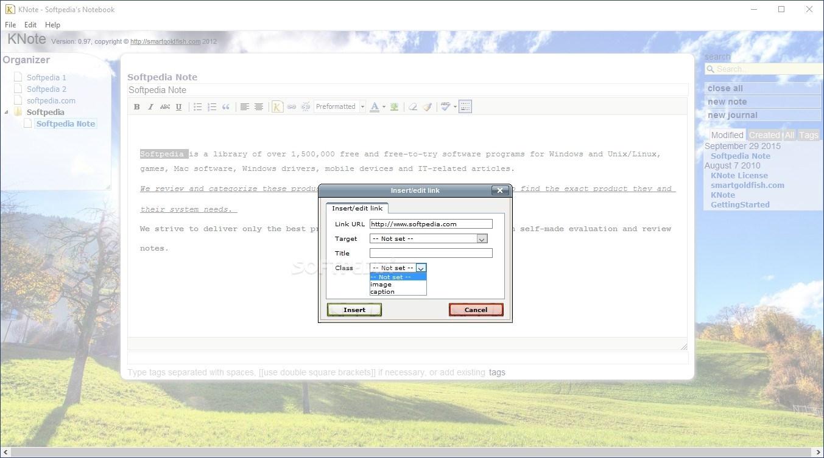Switch to the Tags tab

pyautogui.click(x=809, y=135)
